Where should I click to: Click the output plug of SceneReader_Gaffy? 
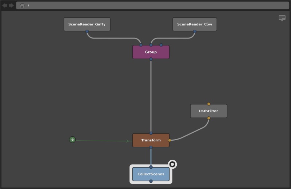tap(87, 31)
